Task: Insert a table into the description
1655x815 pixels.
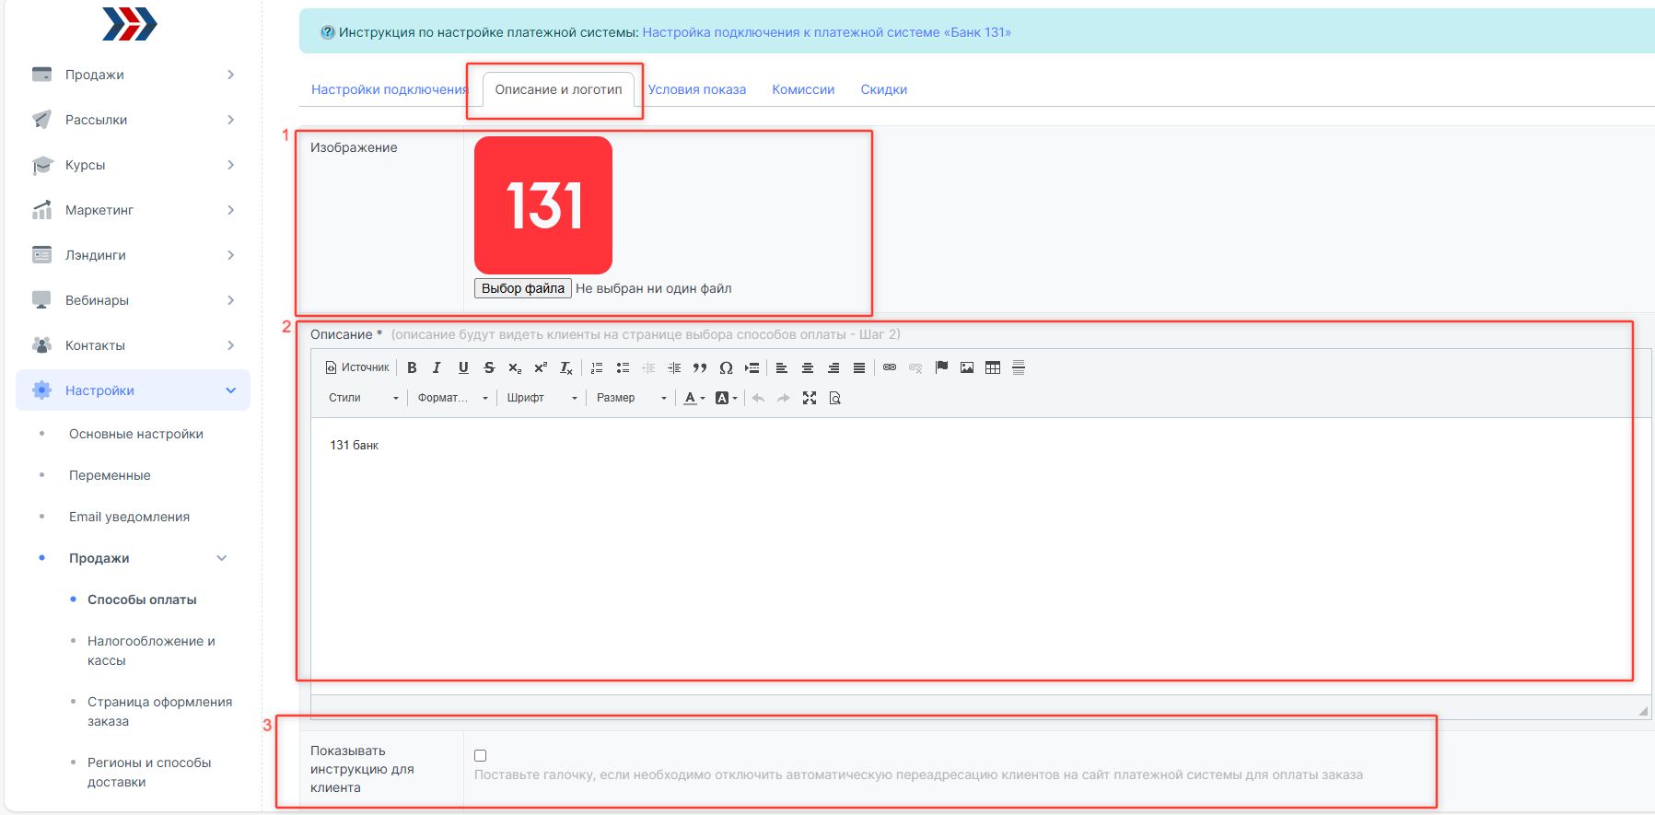Action: pos(992,367)
